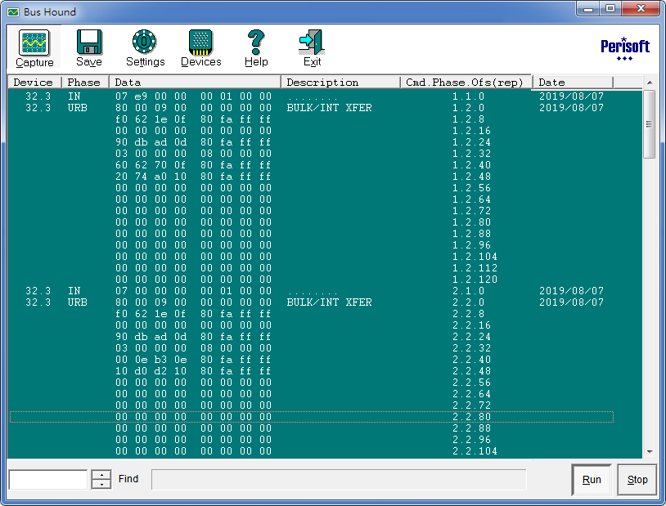
Task: Click the Cmd.Phase.Ofs(rep) column header
Action: (465, 83)
